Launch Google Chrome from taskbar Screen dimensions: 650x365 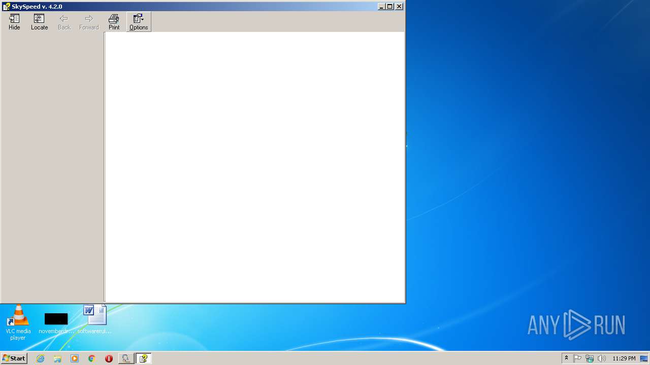tap(91, 358)
